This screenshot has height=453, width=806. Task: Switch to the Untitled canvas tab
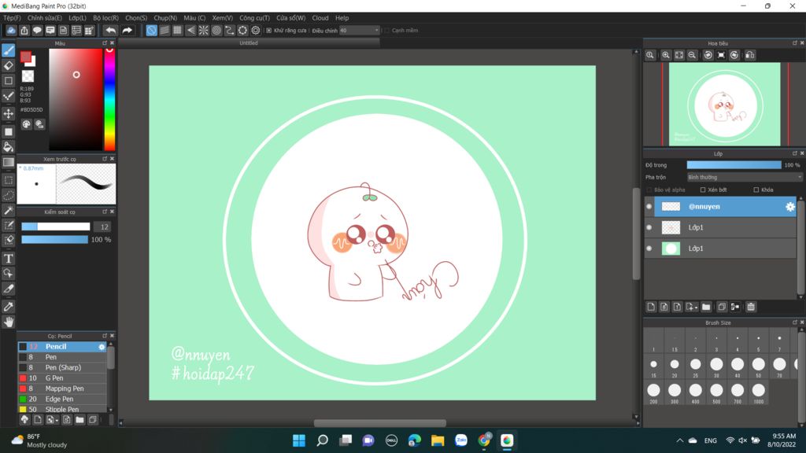[x=249, y=43]
